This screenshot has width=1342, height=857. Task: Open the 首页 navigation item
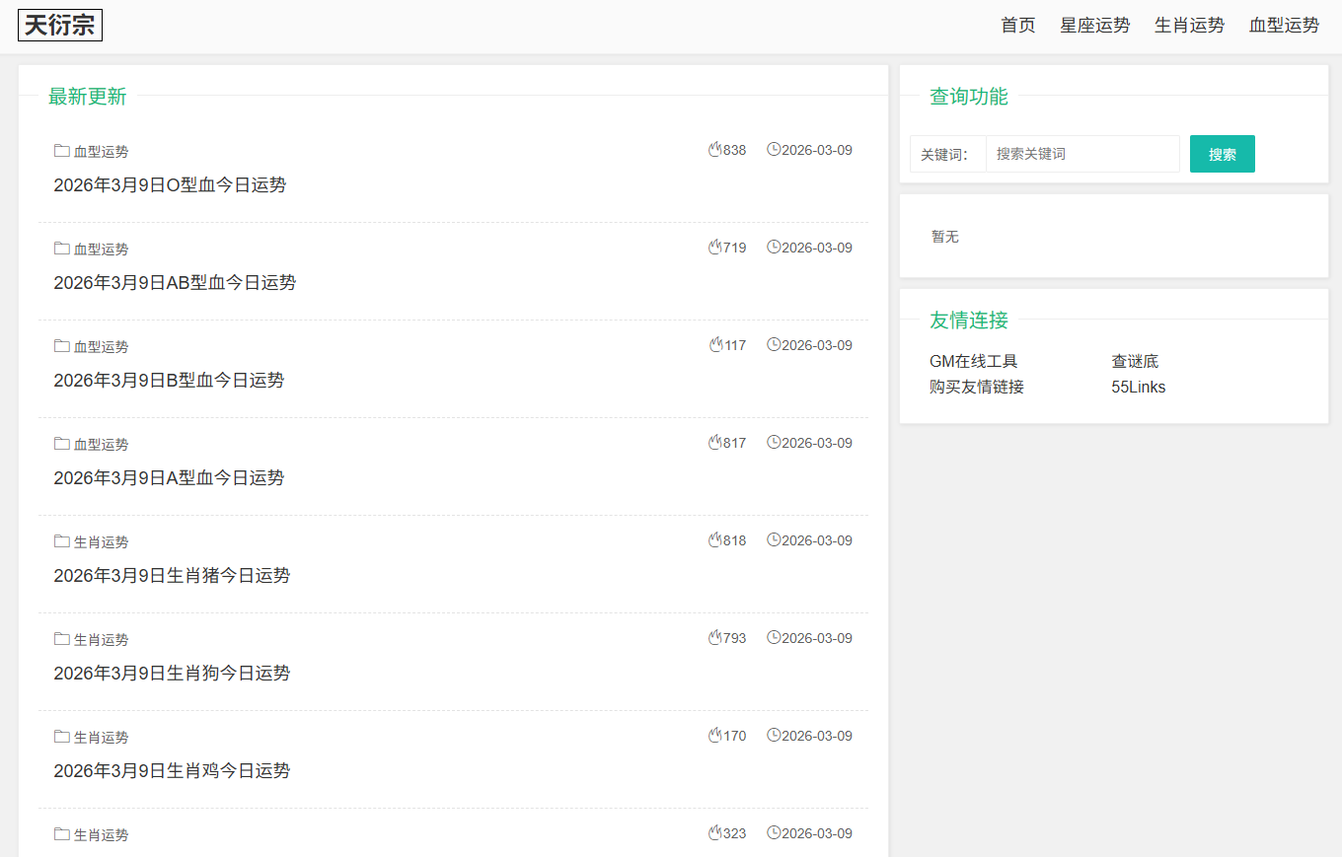point(1017,26)
